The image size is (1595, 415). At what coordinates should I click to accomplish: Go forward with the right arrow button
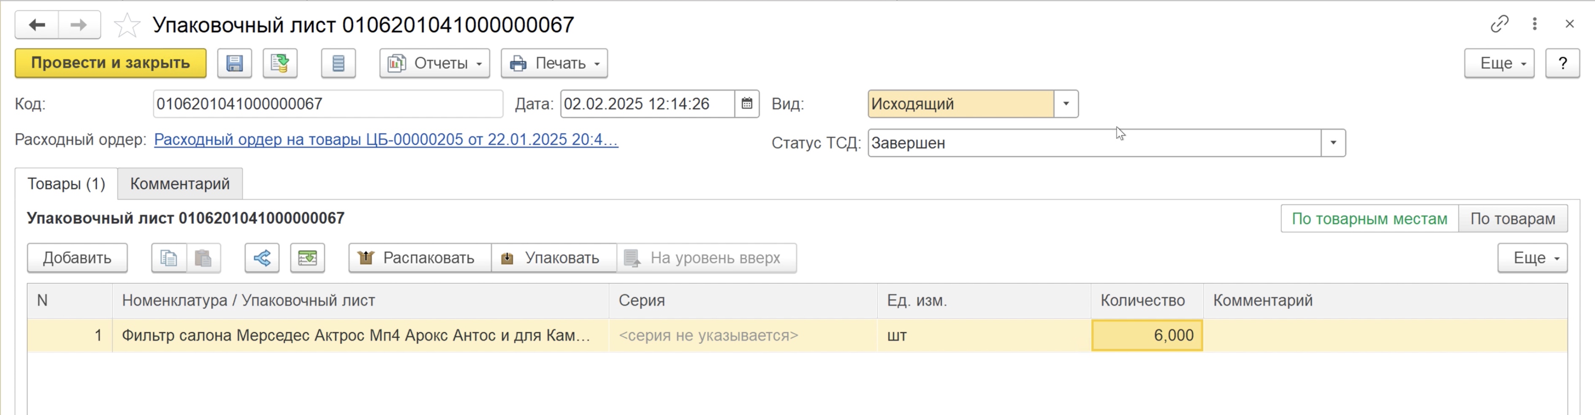tap(79, 25)
